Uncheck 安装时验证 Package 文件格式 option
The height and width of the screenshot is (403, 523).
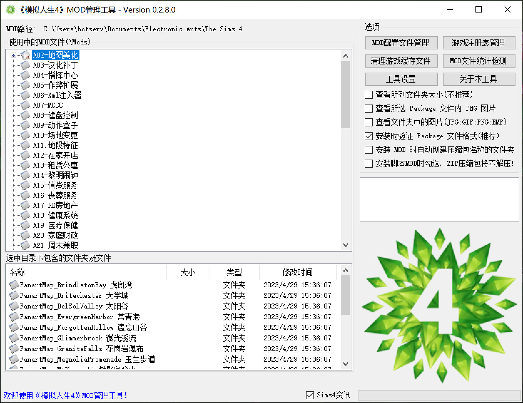[369, 136]
